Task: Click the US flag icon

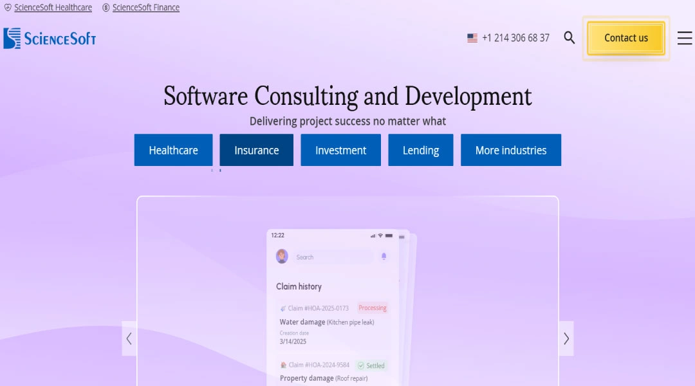Action: tap(472, 38)
